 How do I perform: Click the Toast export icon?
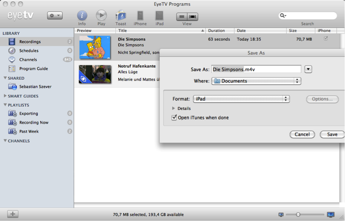pos(120,16)
